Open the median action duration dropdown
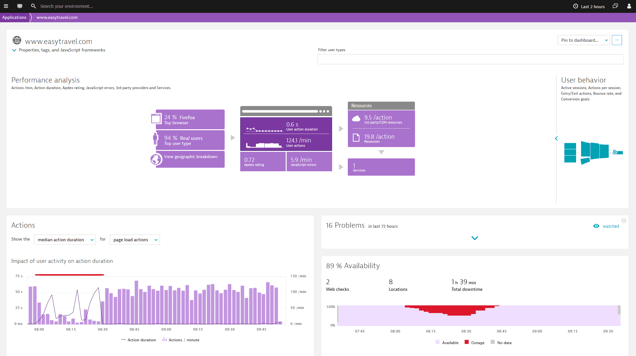 tap(65, 240)
